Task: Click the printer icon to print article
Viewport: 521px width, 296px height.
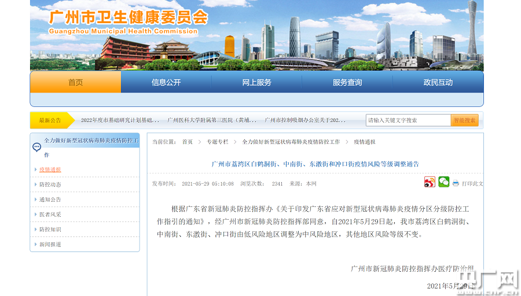Action: (456, 183)
